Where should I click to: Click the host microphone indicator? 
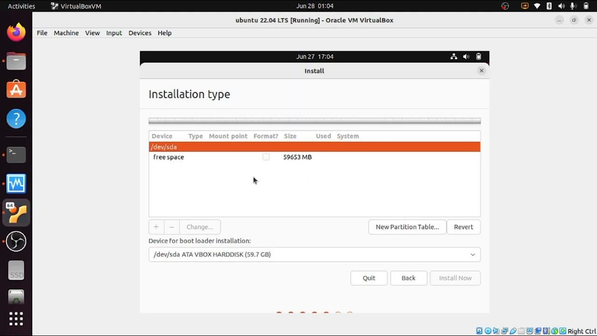click(574, 6)
